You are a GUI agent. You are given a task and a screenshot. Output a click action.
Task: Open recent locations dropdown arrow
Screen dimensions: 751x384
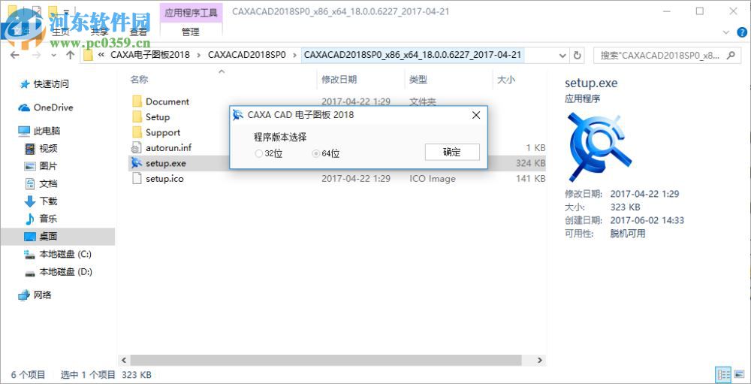click(x=53, y=56)
